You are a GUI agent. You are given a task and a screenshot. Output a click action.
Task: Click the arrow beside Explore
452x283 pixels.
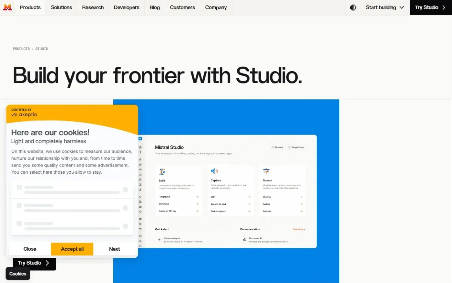pyautogui.click(x=301, y=204)
